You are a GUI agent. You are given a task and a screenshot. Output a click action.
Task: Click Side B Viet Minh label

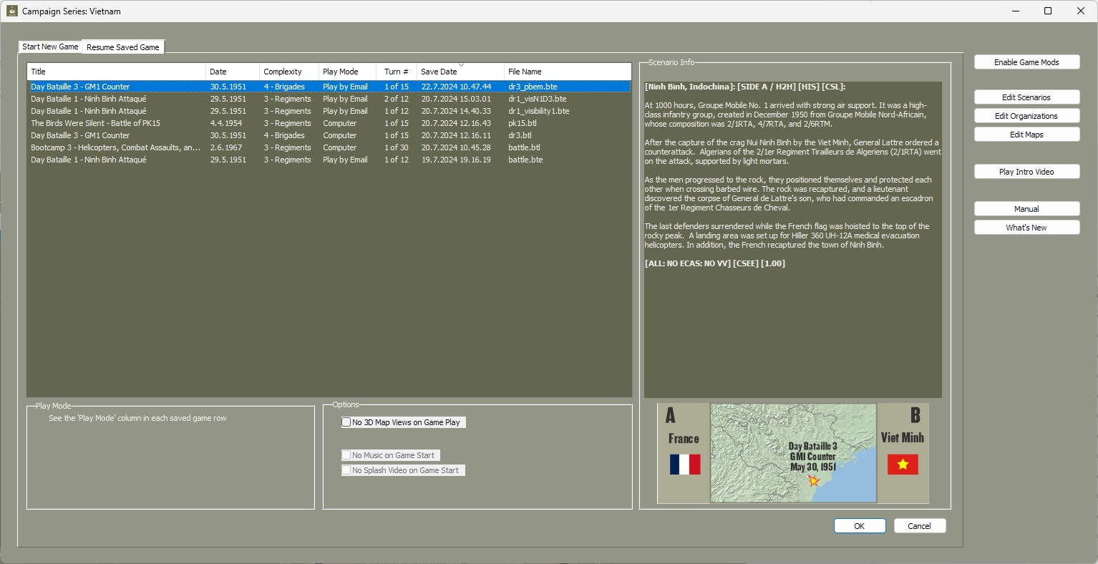click(903, 437)
